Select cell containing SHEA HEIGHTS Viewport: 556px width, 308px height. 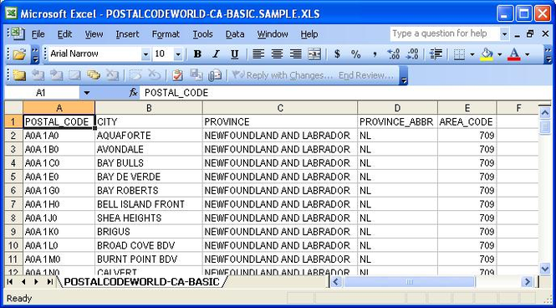tap(149, 218)
